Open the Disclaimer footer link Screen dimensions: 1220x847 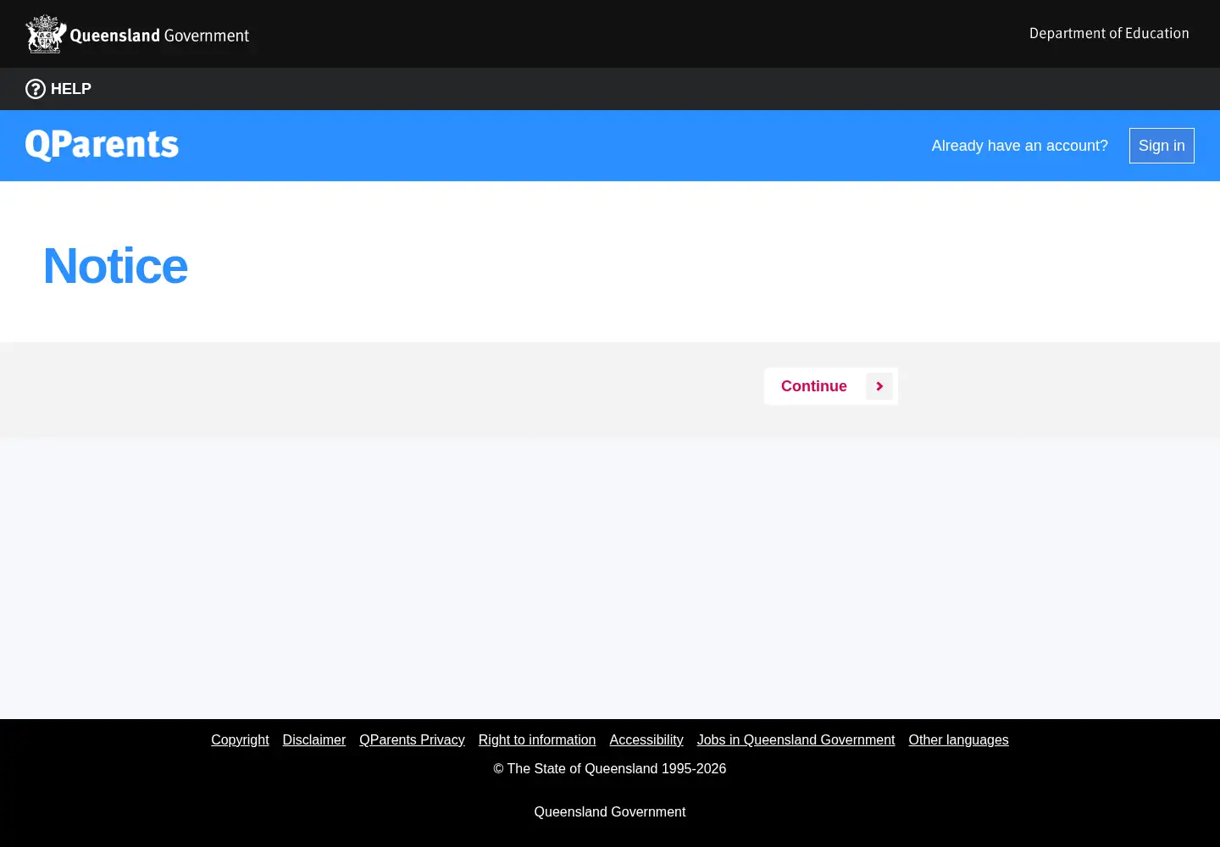(x=314, y=739)
